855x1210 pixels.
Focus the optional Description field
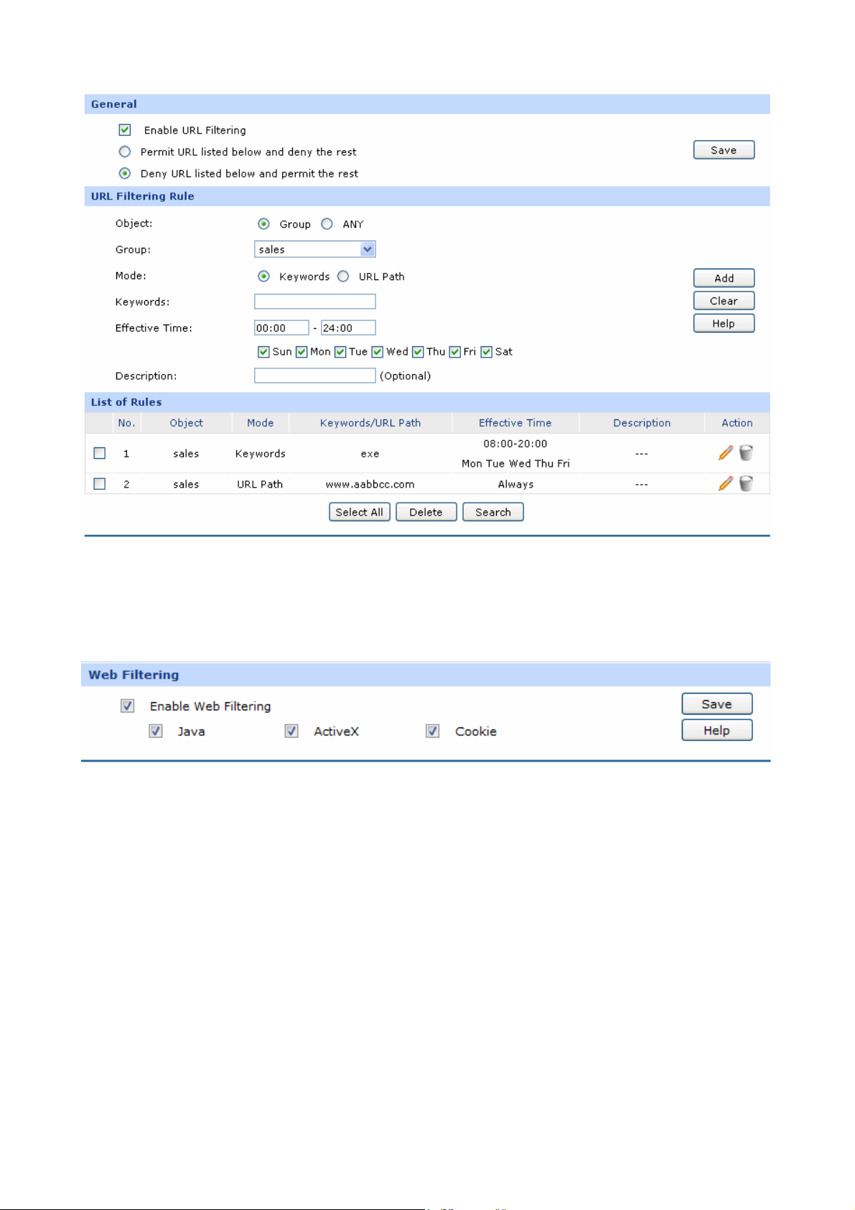[x=315, y=376]
